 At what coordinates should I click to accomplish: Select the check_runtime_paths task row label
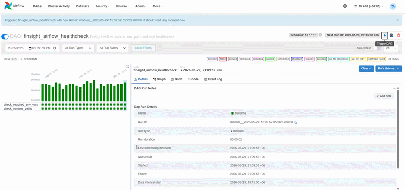(18, 109)
